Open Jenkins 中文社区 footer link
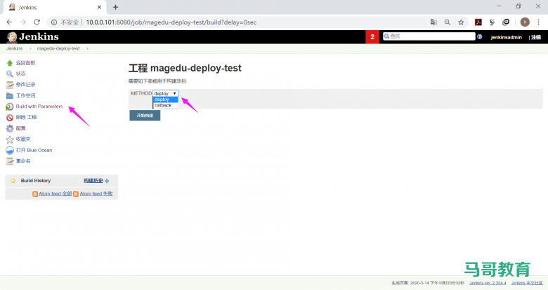The image size is (548, 290). click(527, 283)
